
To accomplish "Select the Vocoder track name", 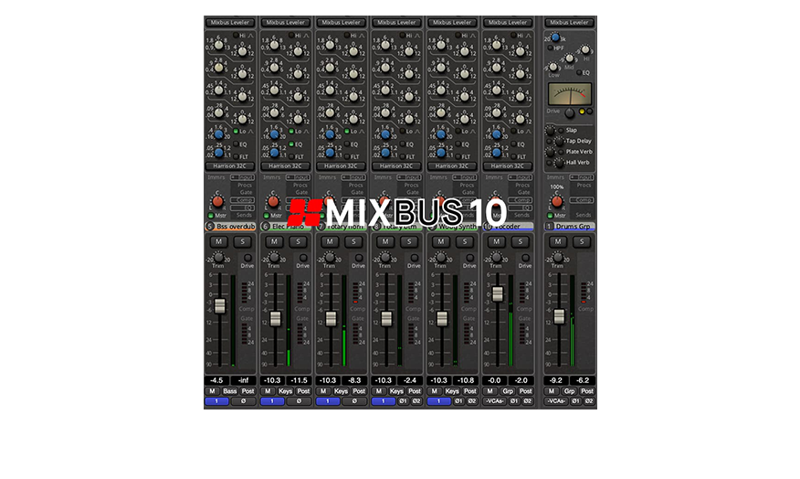I will point(508,226).
